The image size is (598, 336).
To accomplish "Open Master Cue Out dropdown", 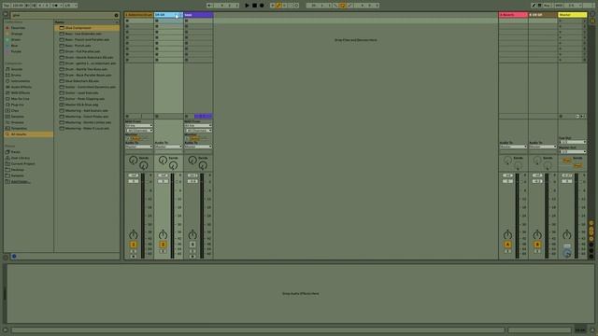I will (x=573, y=142).
